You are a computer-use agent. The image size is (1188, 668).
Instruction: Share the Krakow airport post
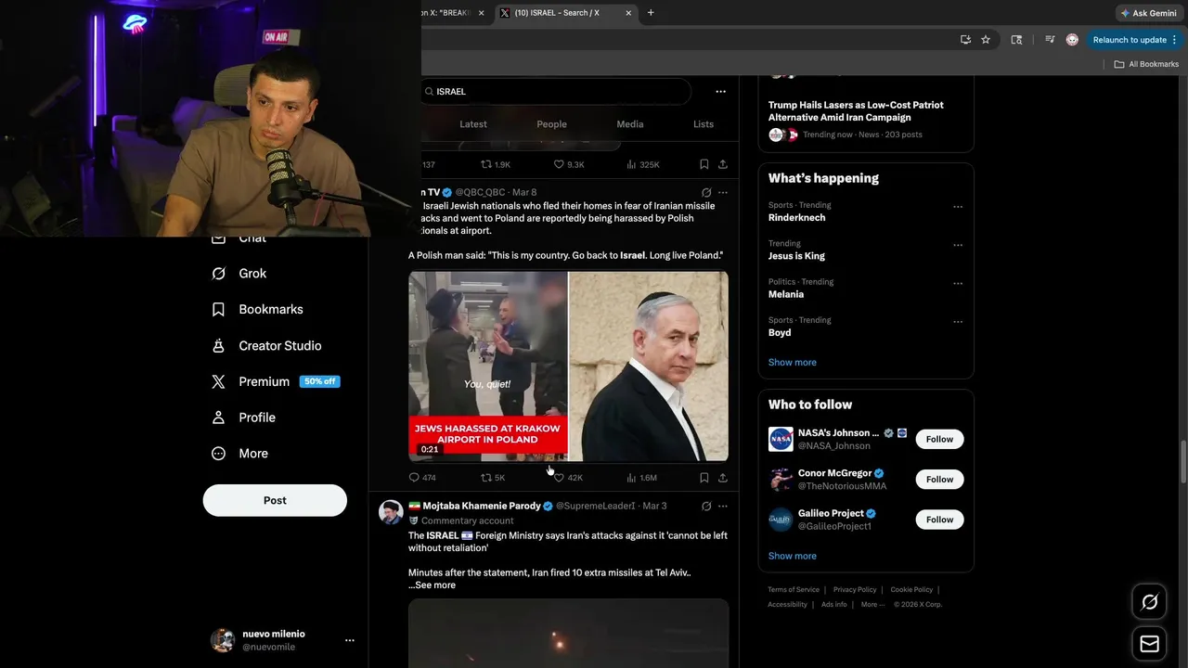coord(723,478)
